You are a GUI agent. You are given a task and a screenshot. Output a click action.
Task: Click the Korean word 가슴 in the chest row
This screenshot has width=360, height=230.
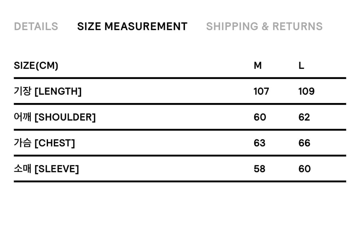tap(22, 143)
